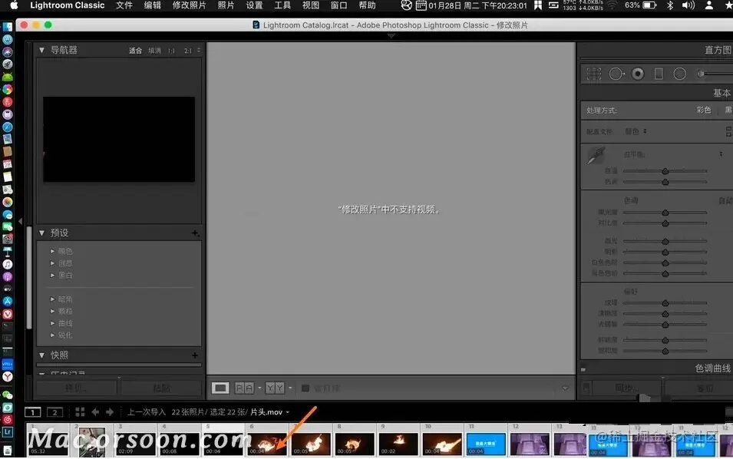This screenshot has width=733, height=459.
Task: Click the 同步 sync button
Action: pyautogui.click(x=626, y=388)
